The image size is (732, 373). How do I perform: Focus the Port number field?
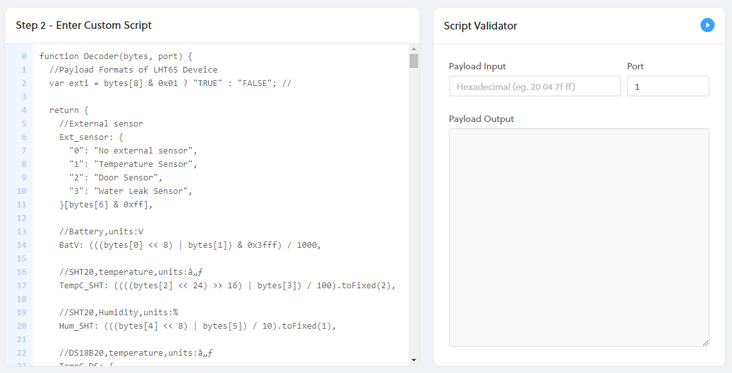tap(668, 86)
